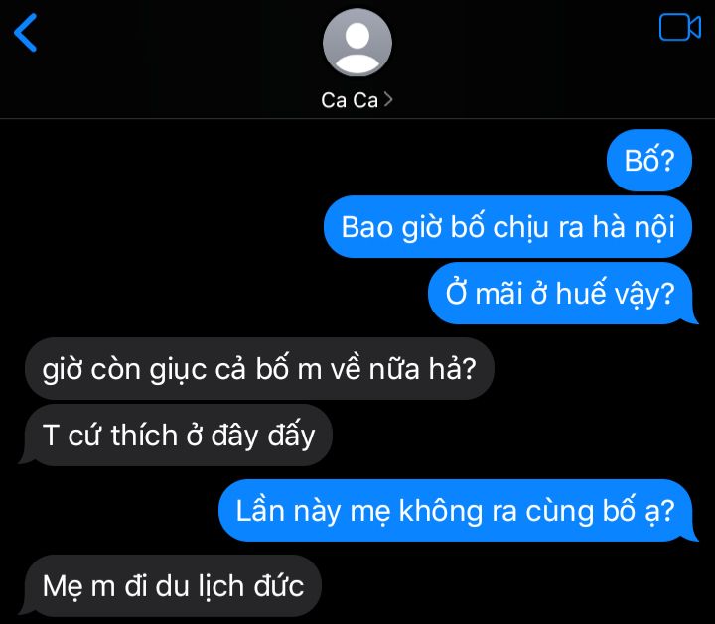
Task: Expand chevron next to Ca Ca
Action: pos(388,99)
